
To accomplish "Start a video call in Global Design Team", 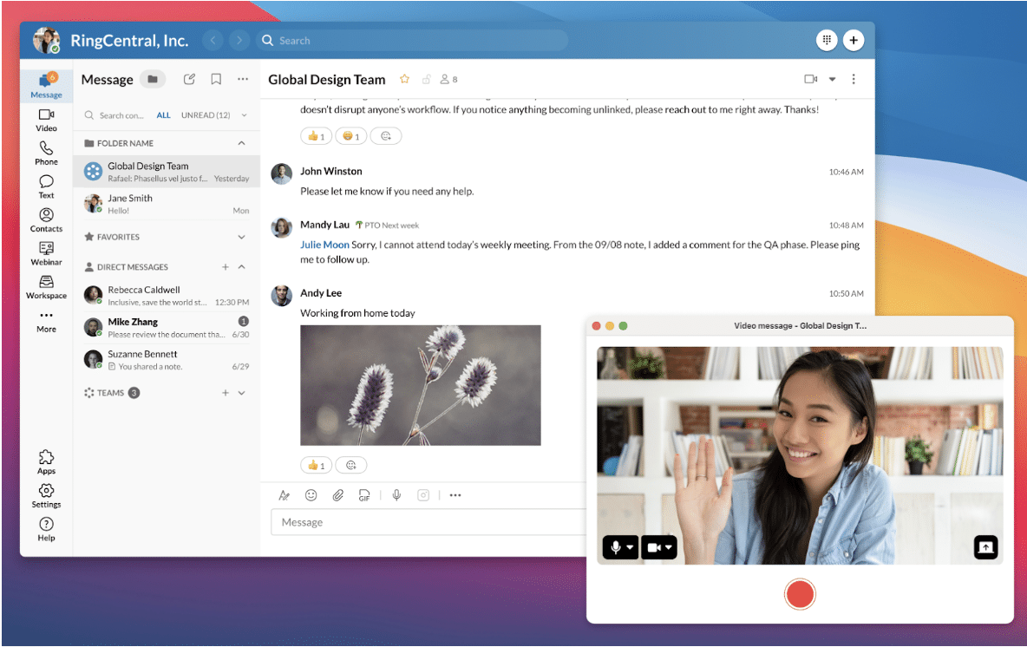I will click(x=810, y=79).
